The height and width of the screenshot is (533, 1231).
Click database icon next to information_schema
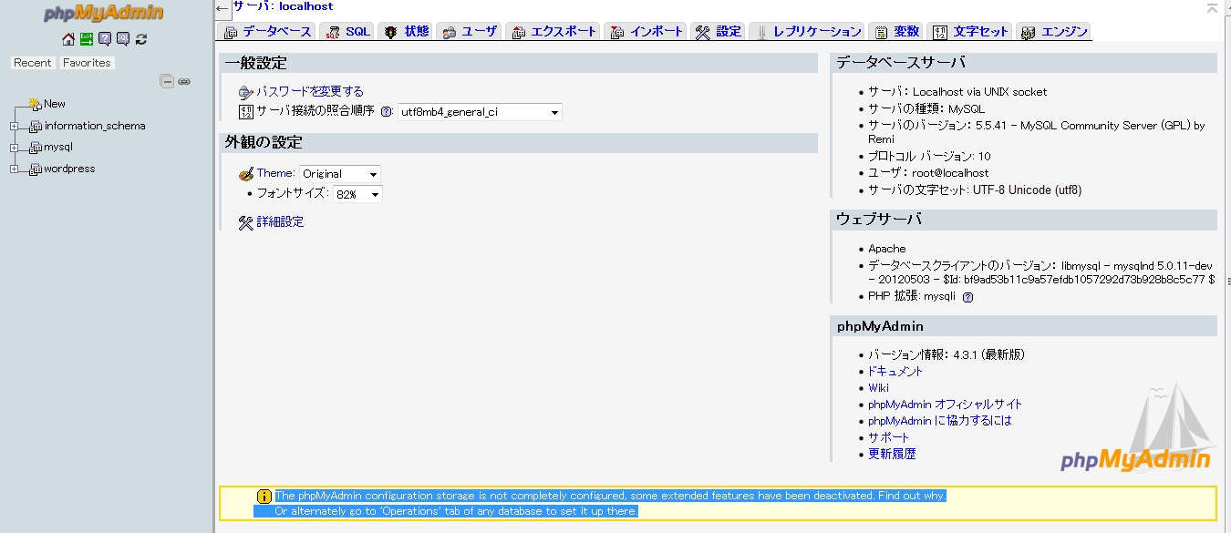36,127
